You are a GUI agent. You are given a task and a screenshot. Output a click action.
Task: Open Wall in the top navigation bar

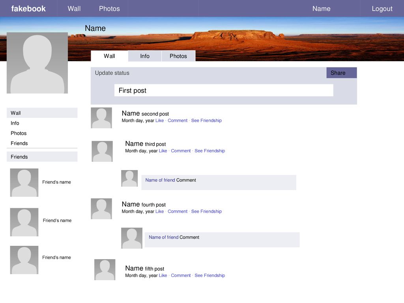pos(74,9)
